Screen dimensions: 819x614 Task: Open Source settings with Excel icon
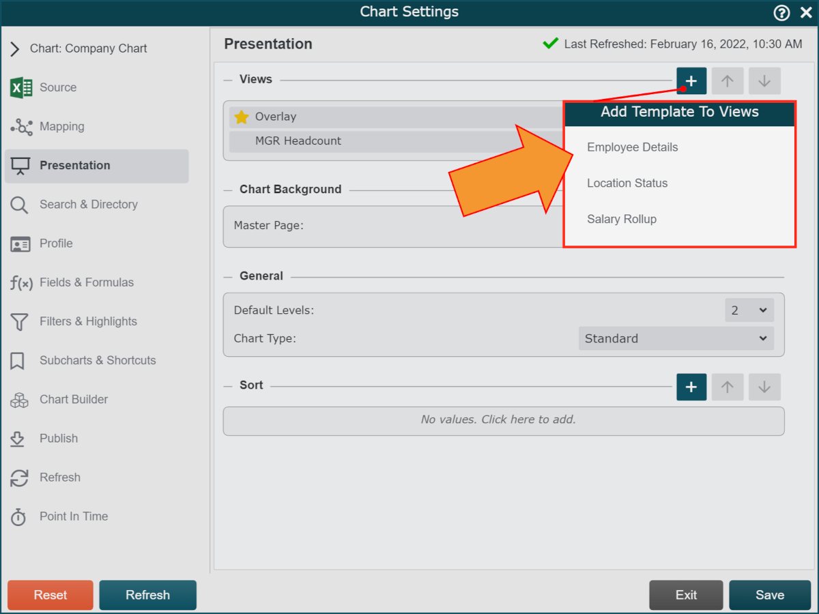[x=21, y=87]
